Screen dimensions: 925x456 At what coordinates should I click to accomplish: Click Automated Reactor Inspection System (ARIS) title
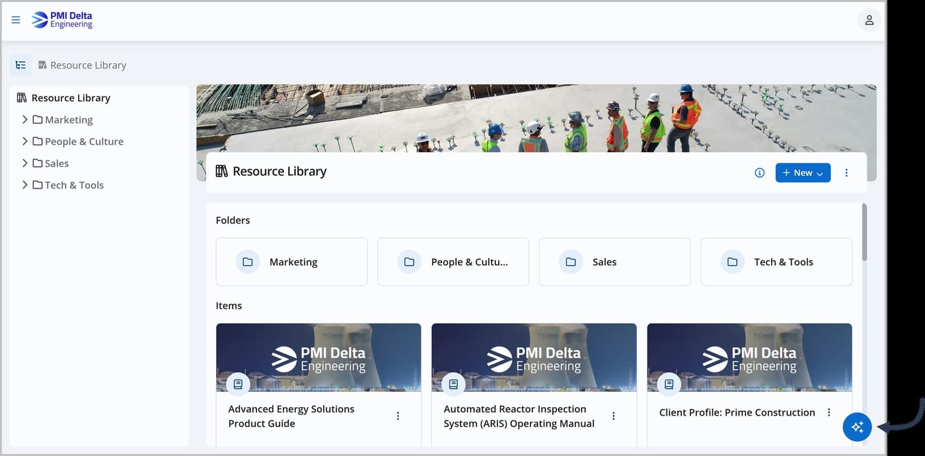pos(519,416)
